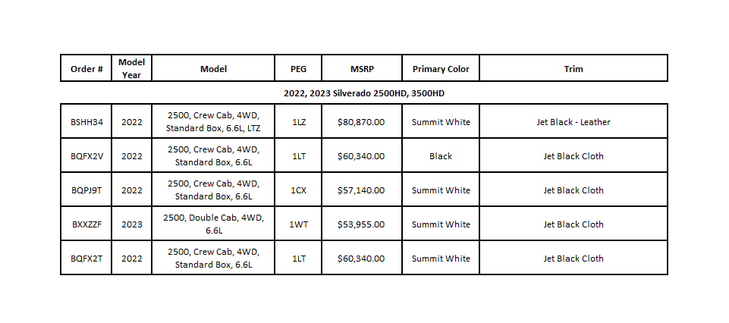Image resolution: width=729 pixels, height=323 pixels.
Task: Select order number BXXZZF cell
Action: pos(86,224)
